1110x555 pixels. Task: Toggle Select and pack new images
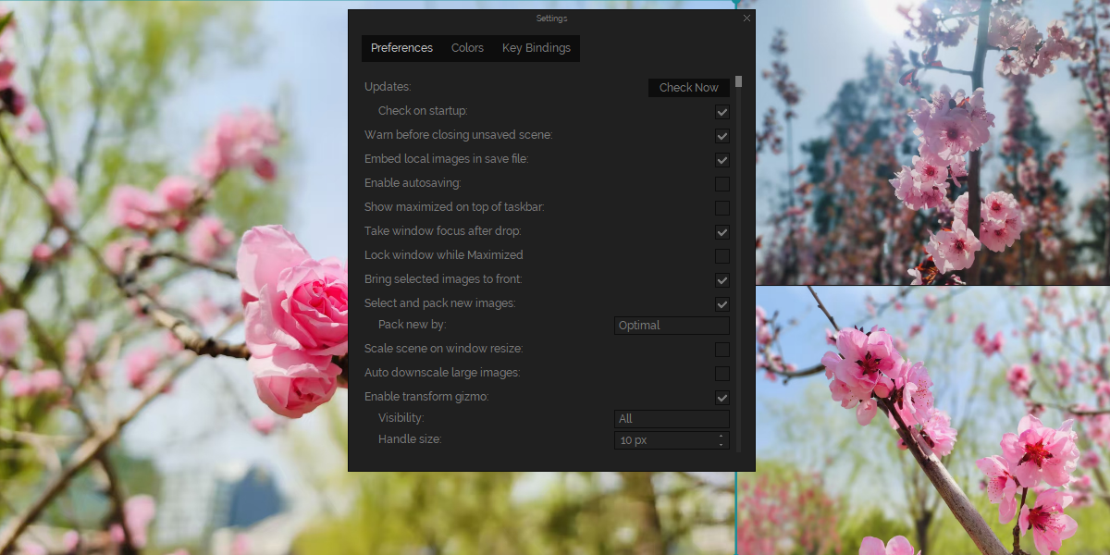click(x=722, y=304)
